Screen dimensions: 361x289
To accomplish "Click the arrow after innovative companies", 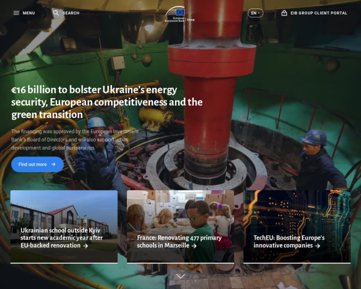I will pyautogui.click(x=318, y=246).
